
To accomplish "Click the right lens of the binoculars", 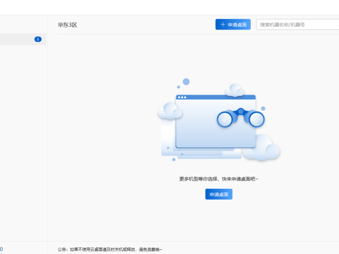I will pyautogui.click(x=256, y=119).
